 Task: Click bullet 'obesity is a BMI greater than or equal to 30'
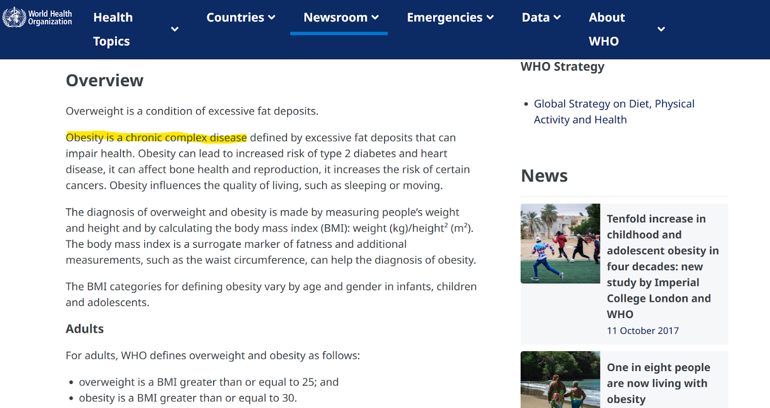point(188,398)
